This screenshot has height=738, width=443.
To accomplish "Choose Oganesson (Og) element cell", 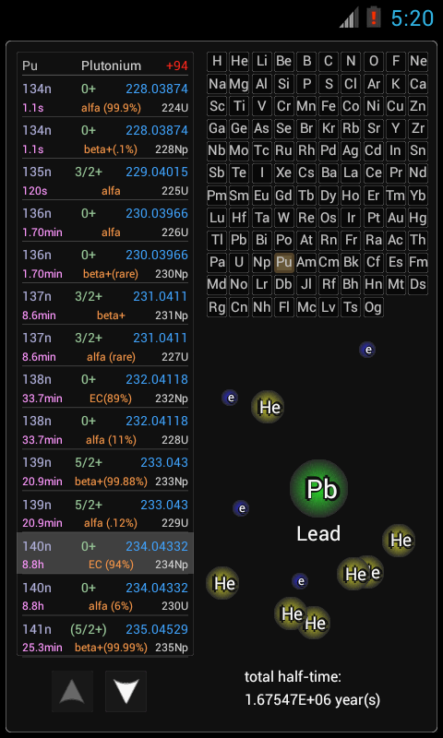I will click(374, 307).
